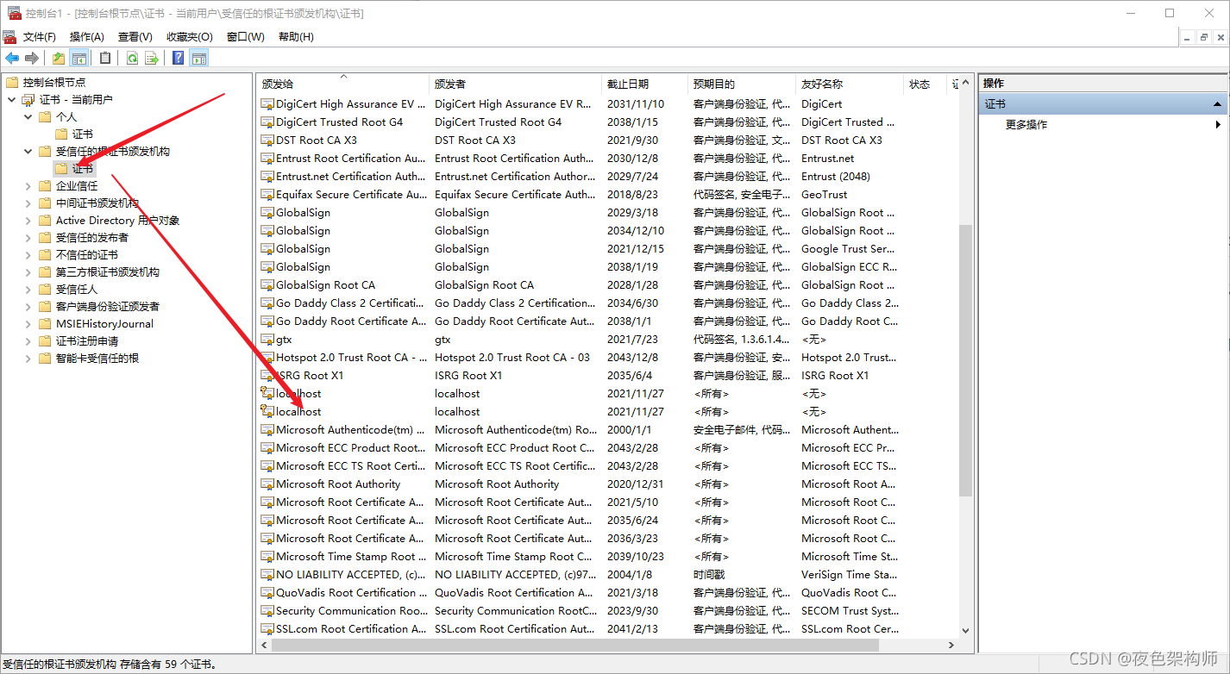Collapse the 证书 - 当前用户 node
1230x674 pixels.
pyautogui.click(x=11, y=99)
